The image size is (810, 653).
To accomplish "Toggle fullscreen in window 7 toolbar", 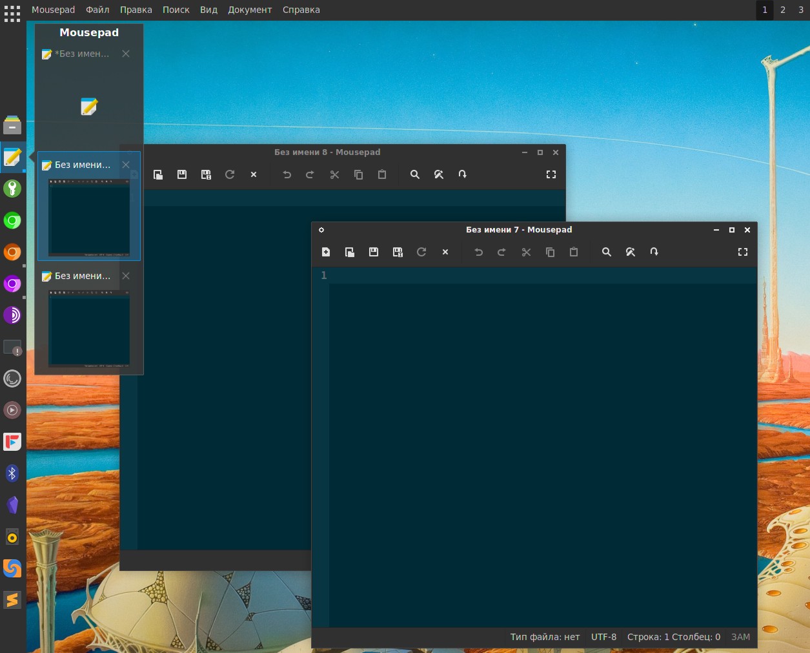I will click(743, 252).
